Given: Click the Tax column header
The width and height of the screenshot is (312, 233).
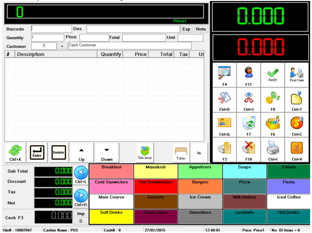Looking at the screenshot, I should tap(182, 54).
